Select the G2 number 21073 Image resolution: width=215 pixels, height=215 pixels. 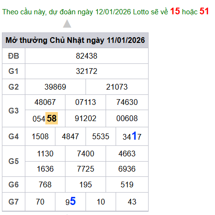117,87
